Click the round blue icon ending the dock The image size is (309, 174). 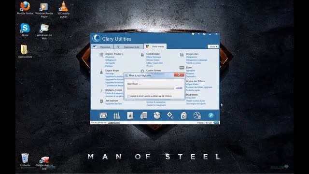click(x=211, y=116)
